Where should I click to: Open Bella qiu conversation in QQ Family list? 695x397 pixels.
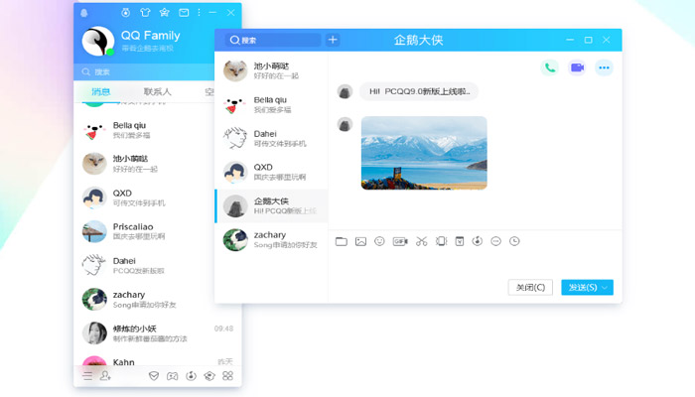(x=144, y=130)
